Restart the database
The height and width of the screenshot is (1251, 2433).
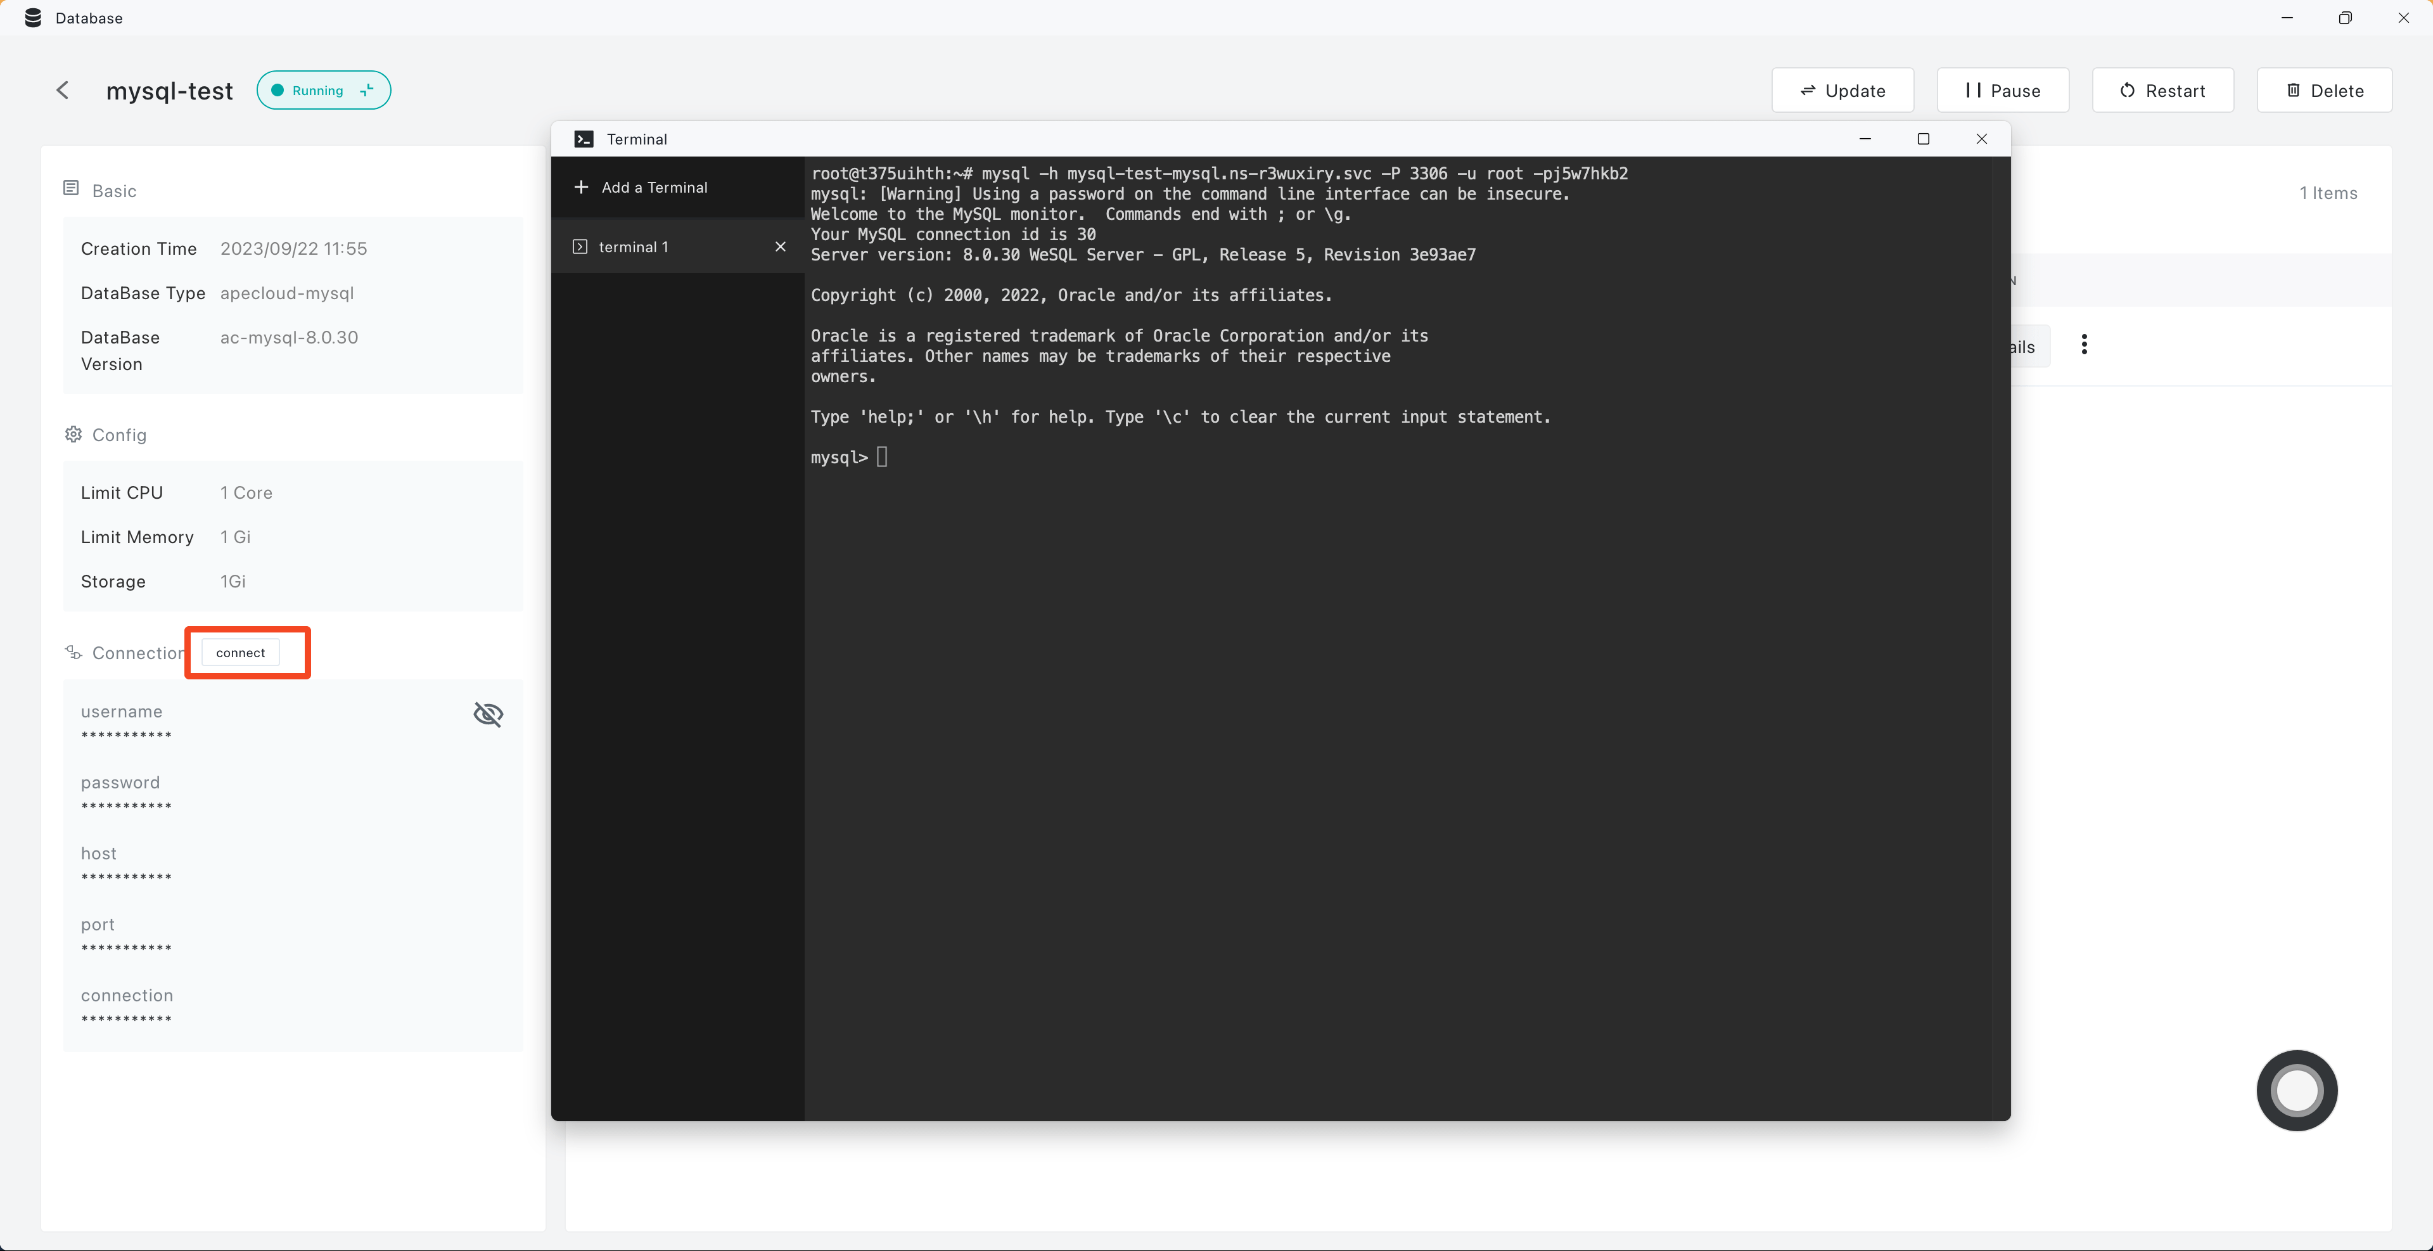[x=2162, y=91]
